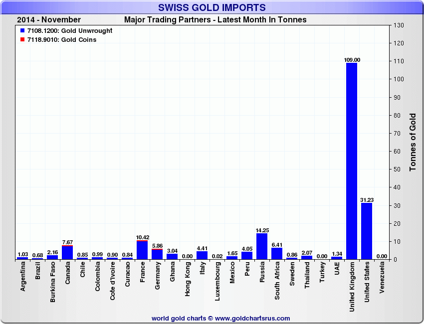Open the www.goldchartsrus.com footer link
Screen dimensions: 424x324
(x=252, y=318)
